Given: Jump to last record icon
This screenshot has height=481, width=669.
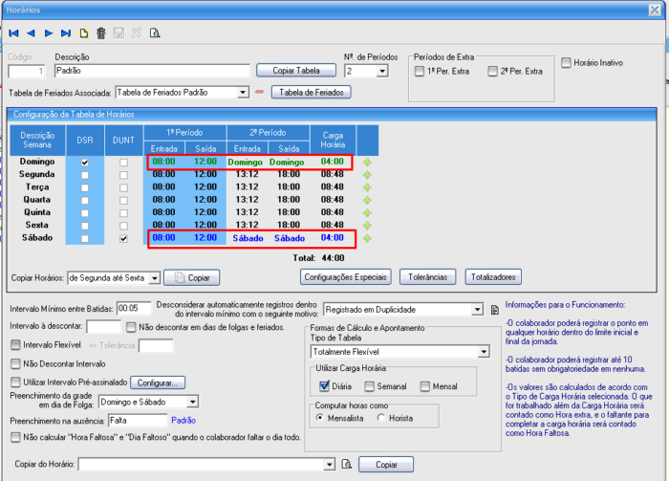Looking at the screenshot, I should coord(66,33).
